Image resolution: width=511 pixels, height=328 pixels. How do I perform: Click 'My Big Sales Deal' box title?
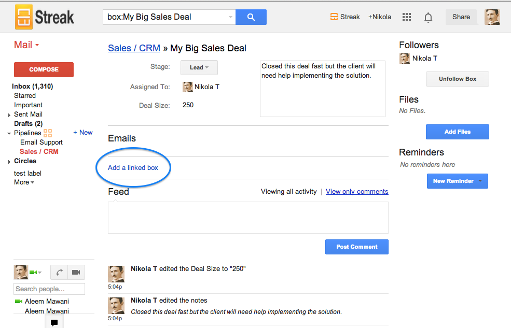pos(208,48)
